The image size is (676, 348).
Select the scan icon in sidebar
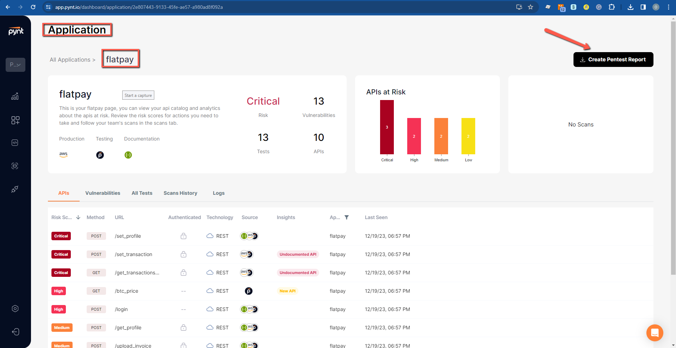pos(15,166)
